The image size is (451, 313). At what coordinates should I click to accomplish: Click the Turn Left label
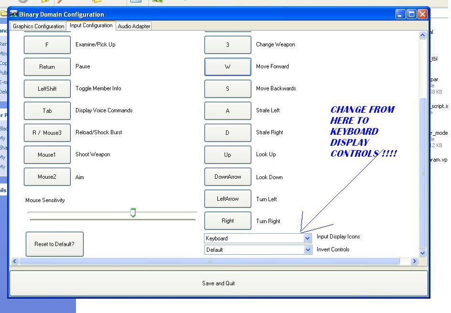pos(266,199)
